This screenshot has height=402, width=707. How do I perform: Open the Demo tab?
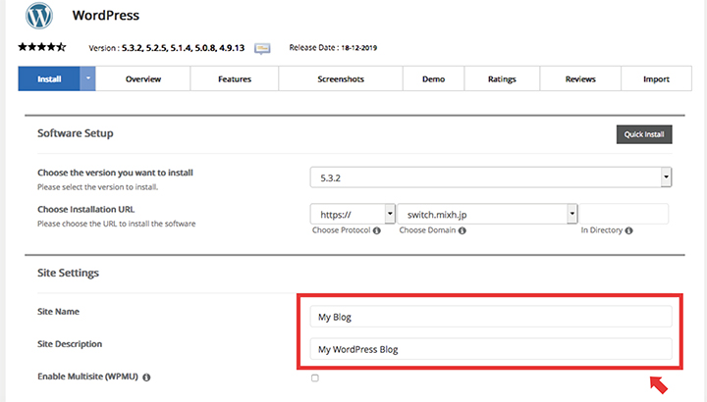point(433,78)
